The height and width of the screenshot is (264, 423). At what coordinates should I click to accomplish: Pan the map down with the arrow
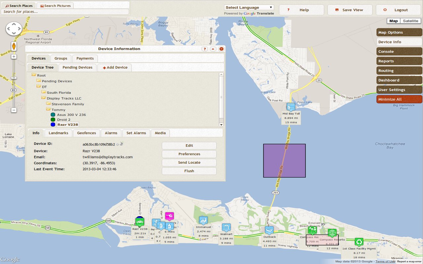pyautogui.click(x=14, y=34)
